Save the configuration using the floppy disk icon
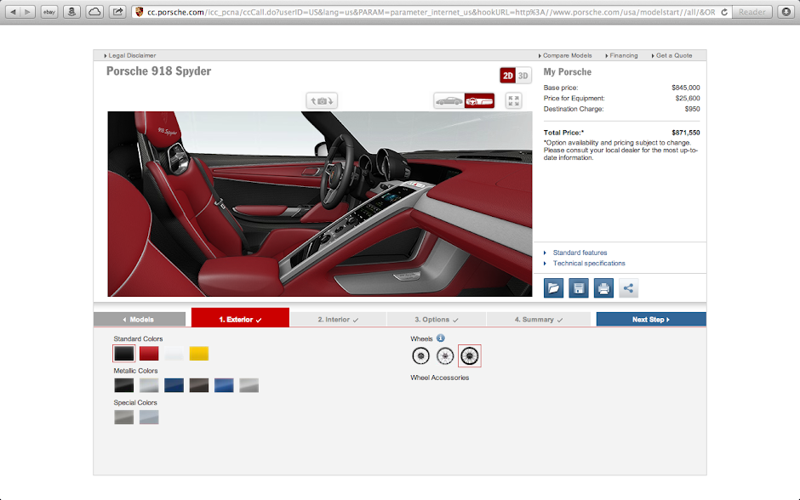 click(x=578, y=288)
